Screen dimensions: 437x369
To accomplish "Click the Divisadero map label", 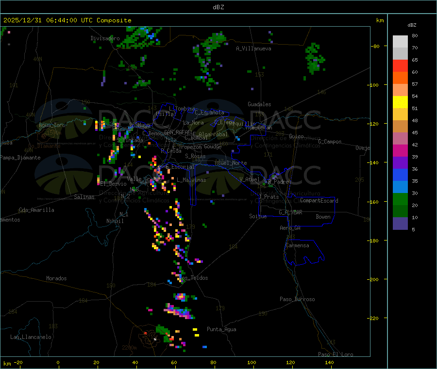I will click(x=105, y=38).
